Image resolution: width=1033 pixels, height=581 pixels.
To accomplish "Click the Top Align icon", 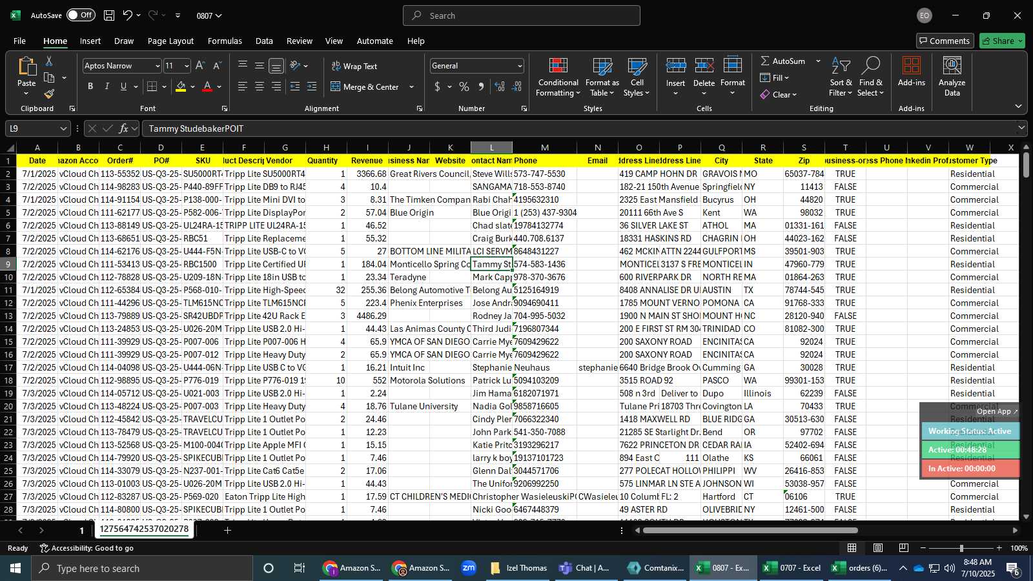I will point(243,66).
